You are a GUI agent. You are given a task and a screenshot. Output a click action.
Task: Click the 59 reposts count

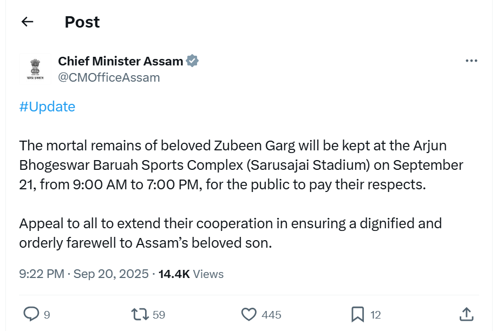tap(159, 314)
